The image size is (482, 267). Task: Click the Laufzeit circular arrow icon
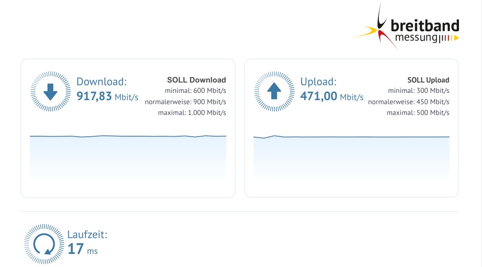(x=44, y=244)
